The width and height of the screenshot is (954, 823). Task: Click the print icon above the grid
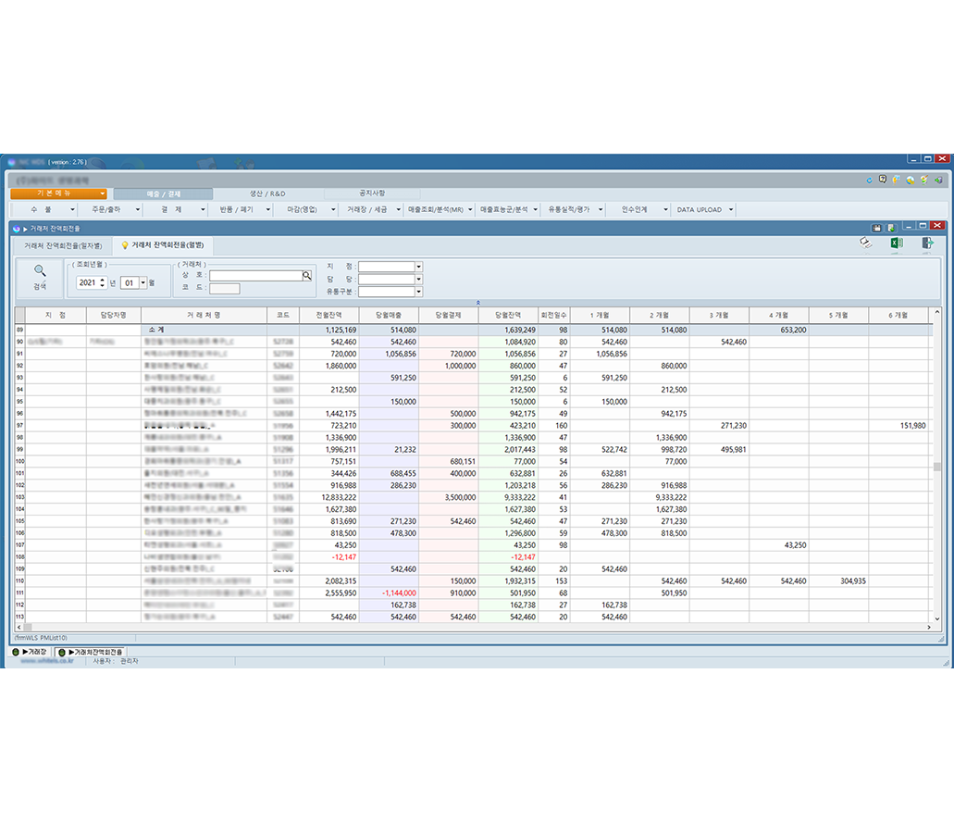coord(865,243)
